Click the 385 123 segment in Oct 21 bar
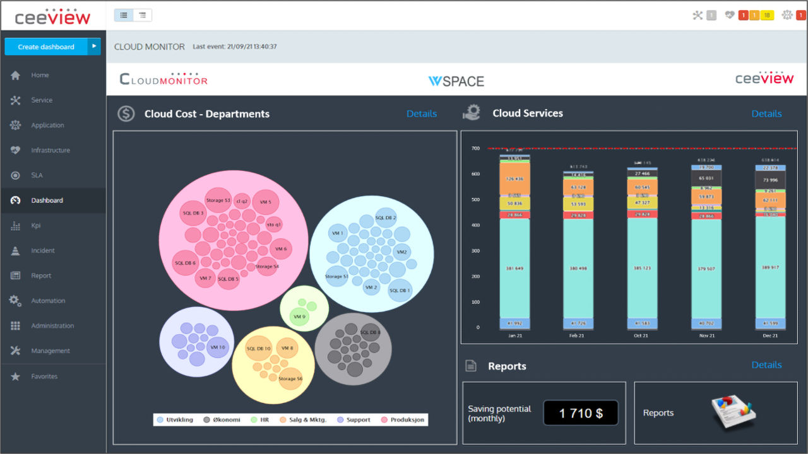Image resolution: width=808 pixels, height=454 pixels. [641, 269]
